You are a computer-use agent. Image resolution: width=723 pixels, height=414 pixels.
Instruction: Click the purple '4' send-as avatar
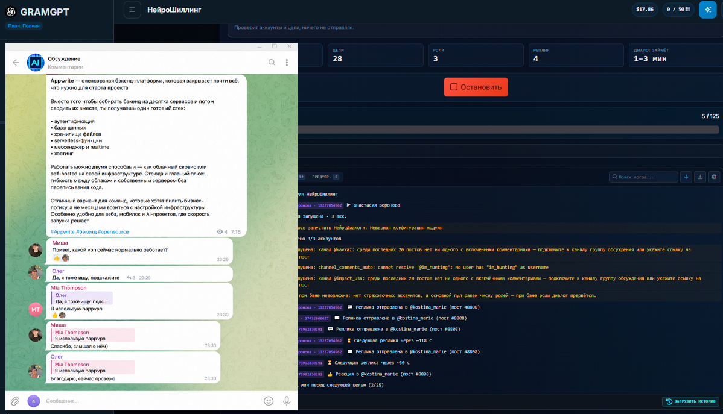(34, 401)
